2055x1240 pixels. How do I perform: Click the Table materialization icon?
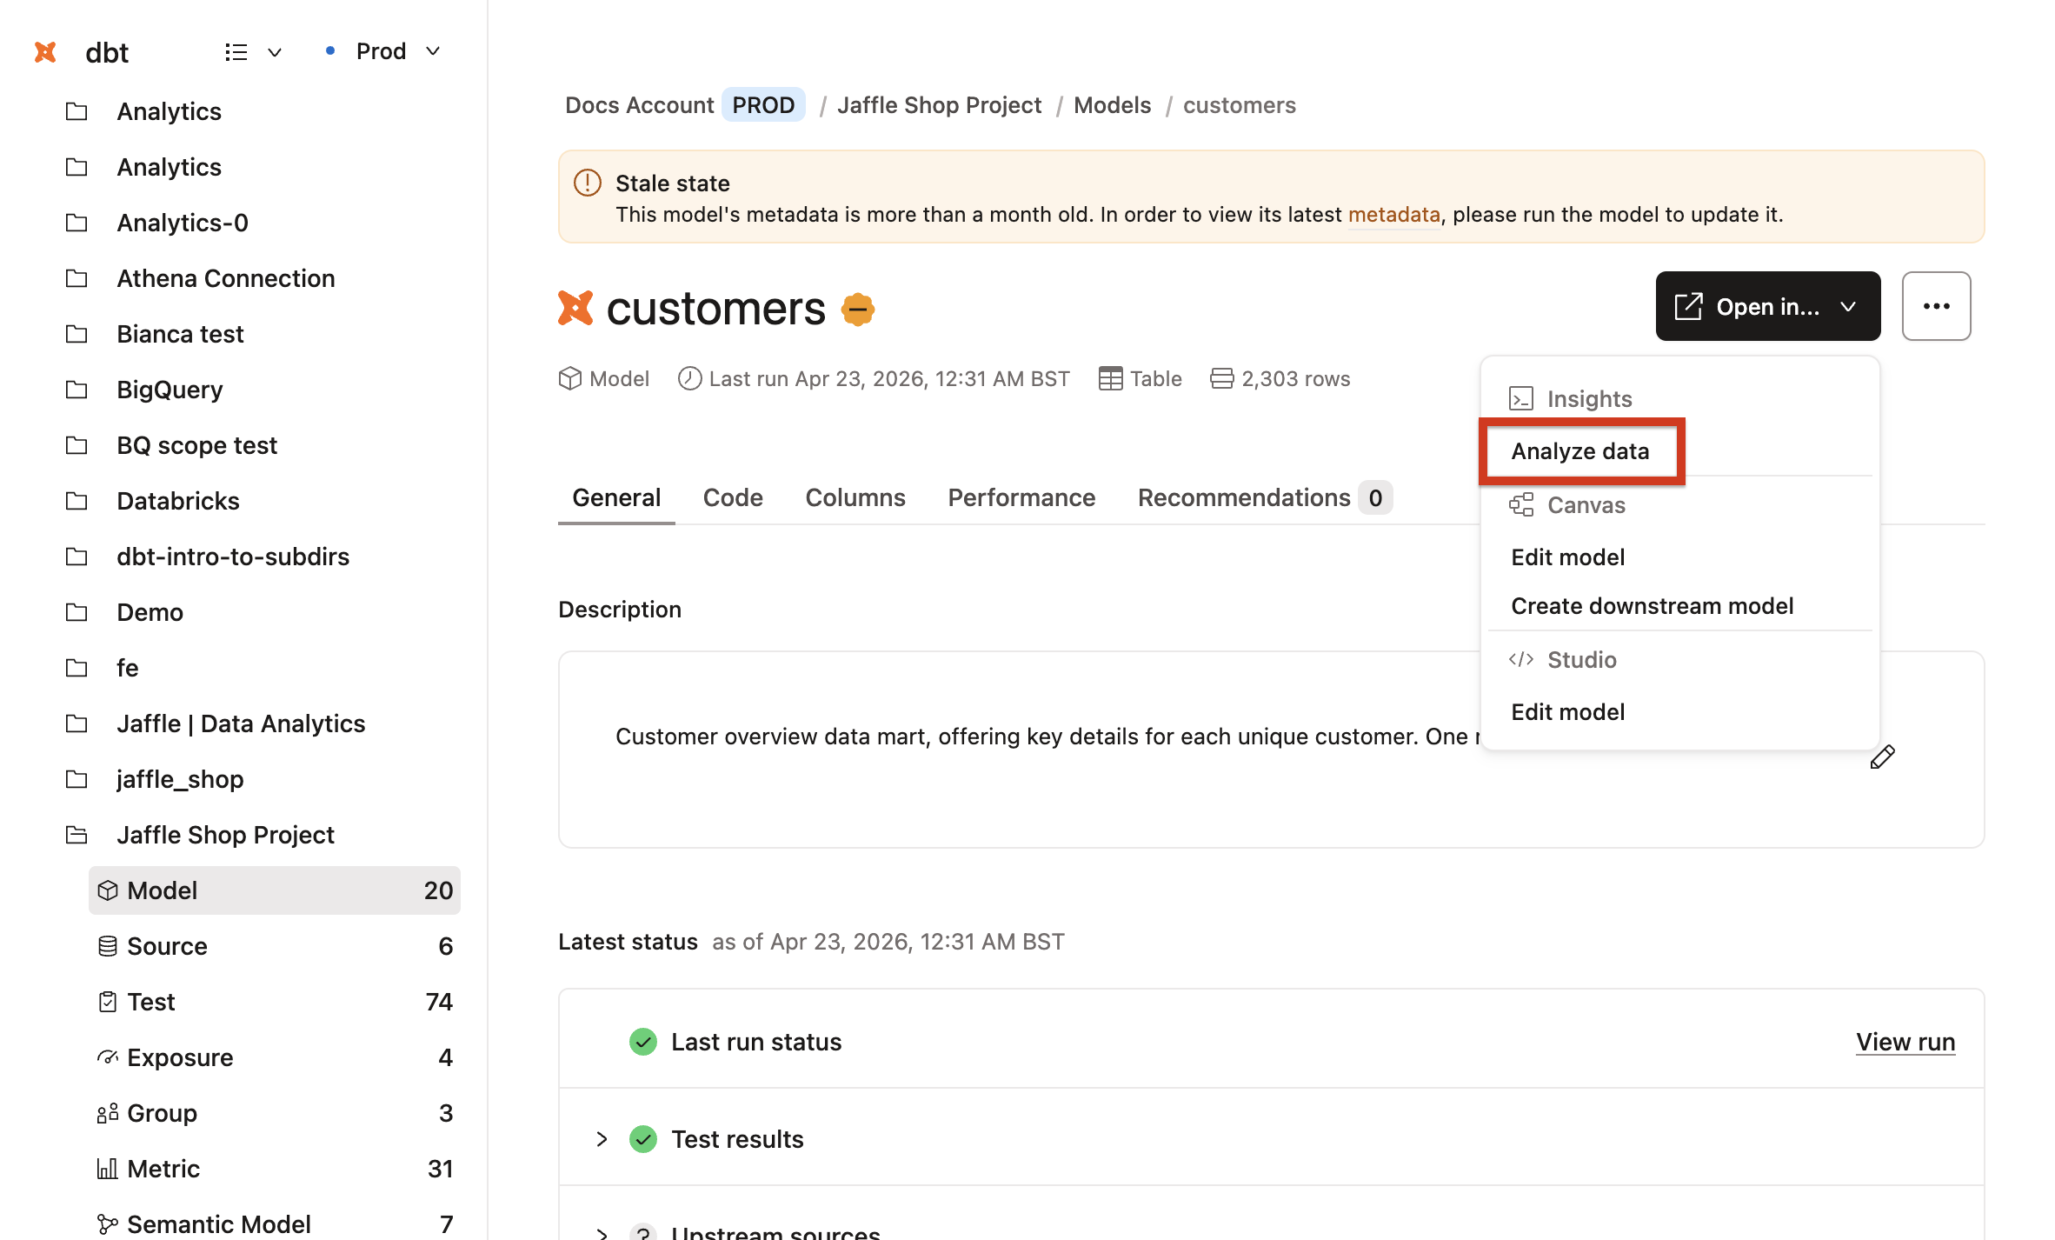1110,378
